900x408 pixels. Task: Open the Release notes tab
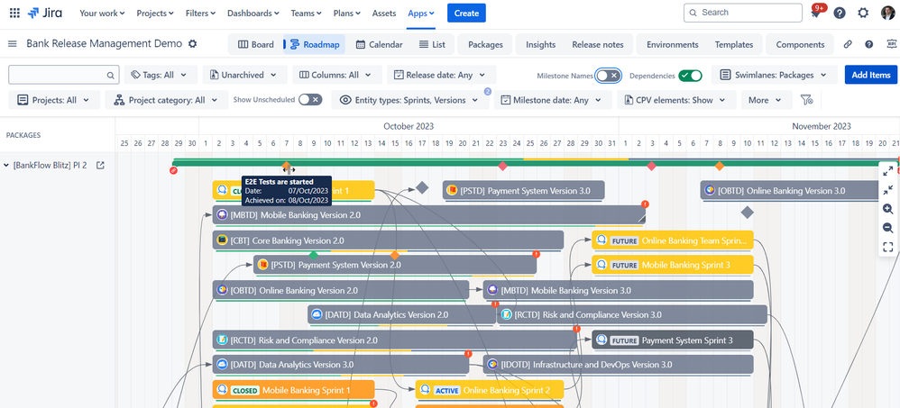(597, 44)
